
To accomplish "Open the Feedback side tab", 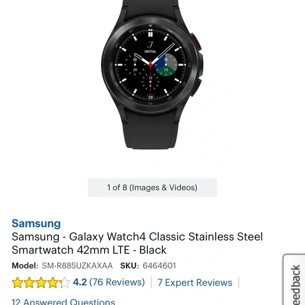I will (x=294, y=280).
